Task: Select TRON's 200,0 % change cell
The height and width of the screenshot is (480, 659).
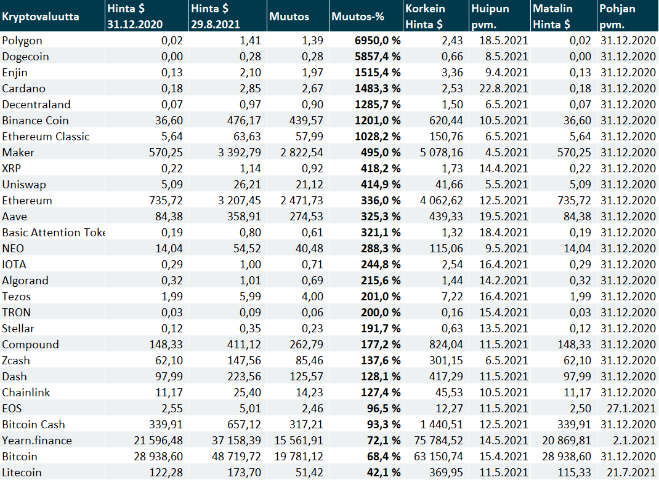Action: pyautogui.click(x=376, y=313)
